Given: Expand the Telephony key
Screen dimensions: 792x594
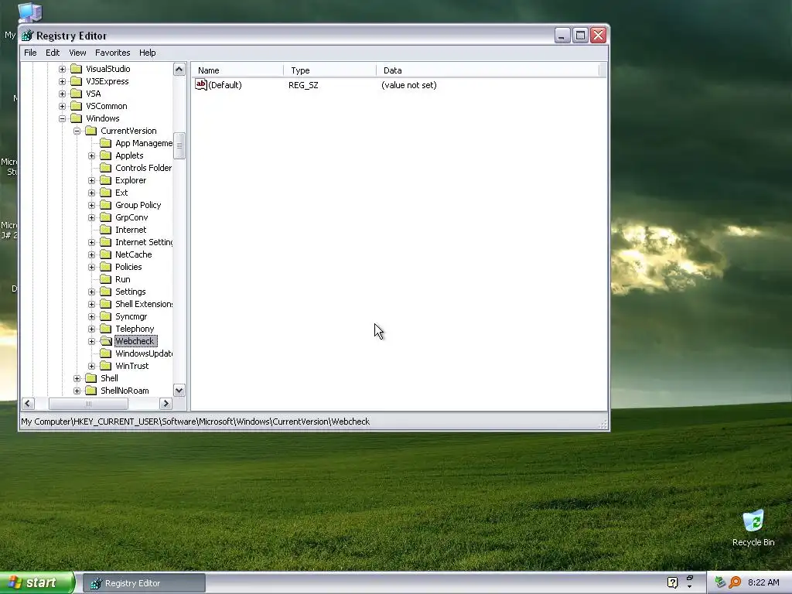Looking at the screenshot, I should coord(91,329).
